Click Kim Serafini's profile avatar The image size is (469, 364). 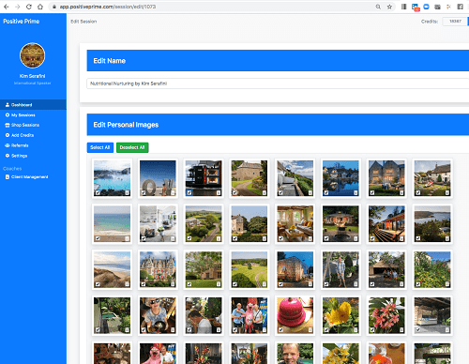pyautogui.click(x=33, y=55)
